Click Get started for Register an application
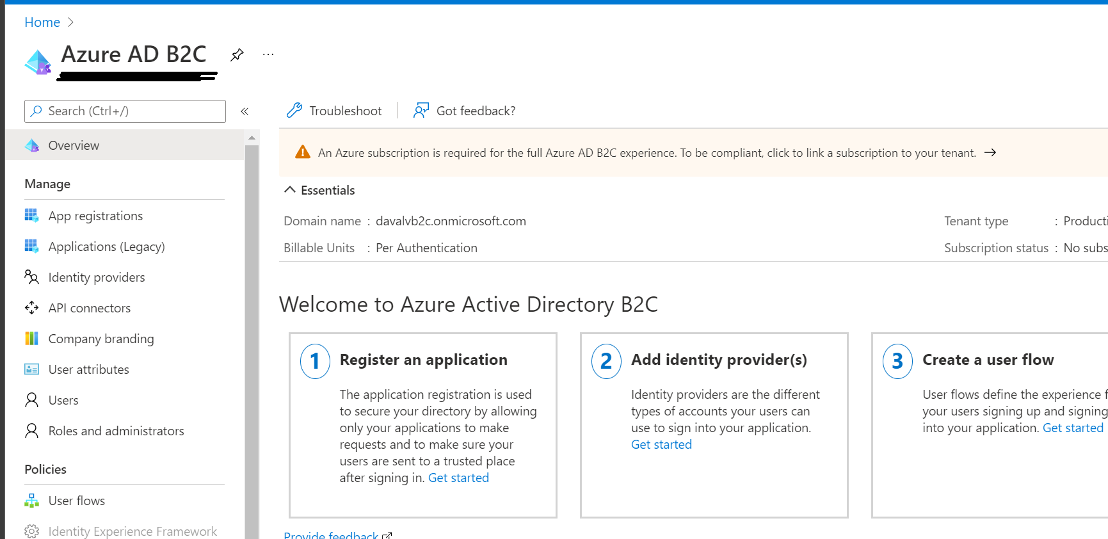 (x=458, y=478)
